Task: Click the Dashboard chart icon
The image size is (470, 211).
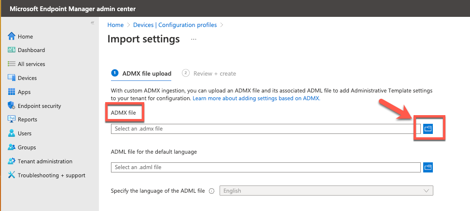Action: click(12, 50)
